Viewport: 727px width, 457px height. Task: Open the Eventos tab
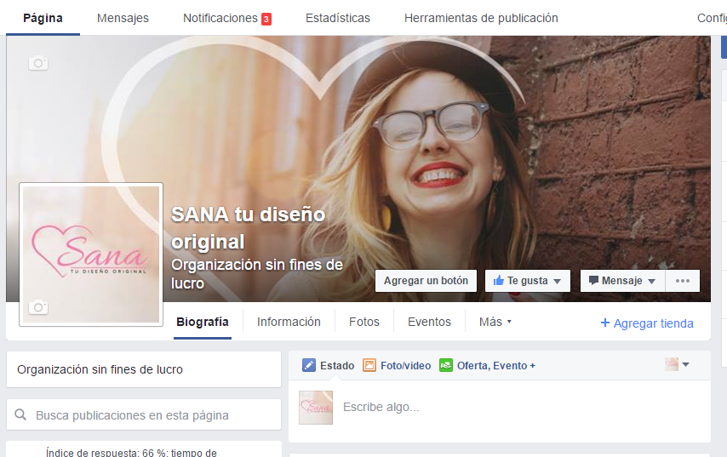click(429, 322)
